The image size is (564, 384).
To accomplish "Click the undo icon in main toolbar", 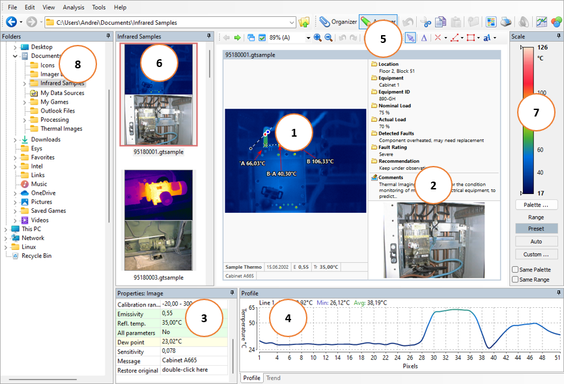I will (x=408, y=22).
